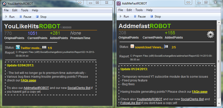Click the Twitter mode... status text
223x108 pixels.
tap(31, 48)
